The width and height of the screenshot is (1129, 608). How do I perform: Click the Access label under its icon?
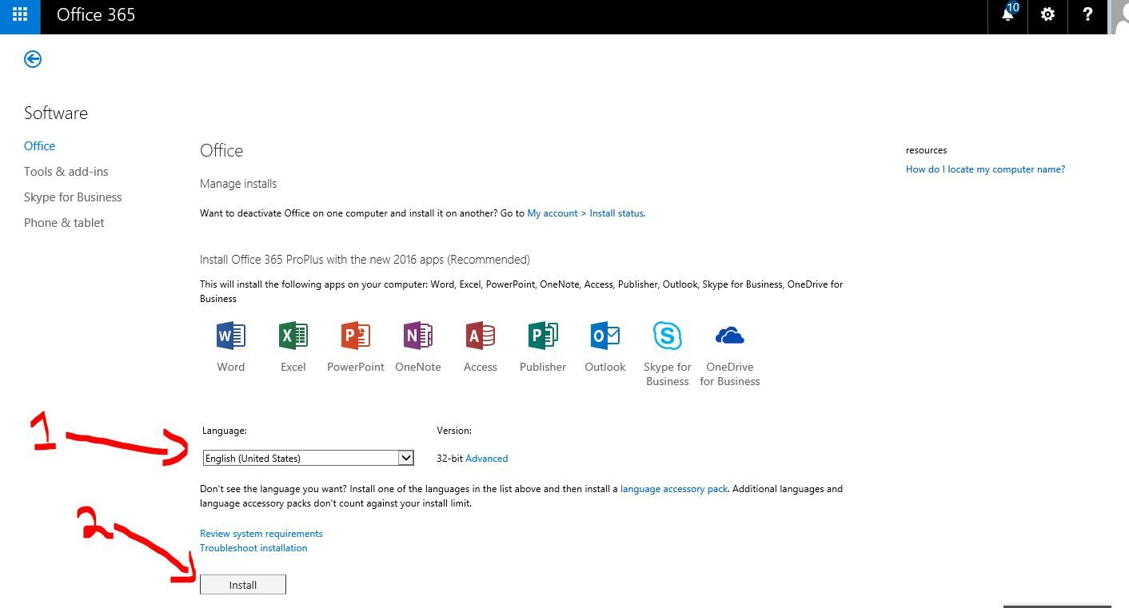click(481, 367)
